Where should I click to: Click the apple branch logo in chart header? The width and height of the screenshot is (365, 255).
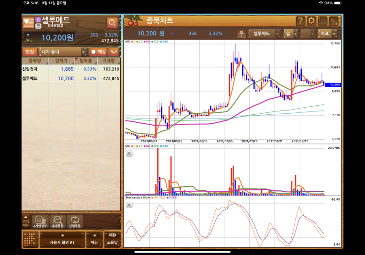[x=133, y=20]
